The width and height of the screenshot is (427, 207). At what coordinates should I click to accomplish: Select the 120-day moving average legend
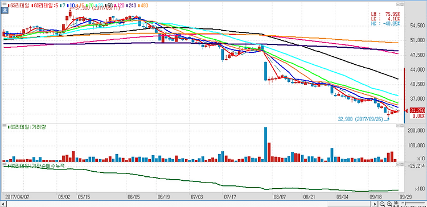pyautogui.click(x=120, y=6)
